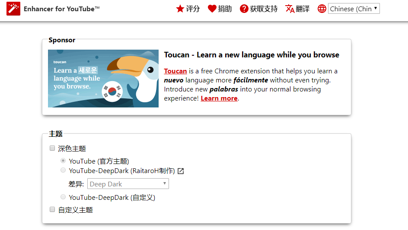The width and height of the screenshot is (408, 230).
Task: Click the Toucan sponsor banner image
Action: 103,79
